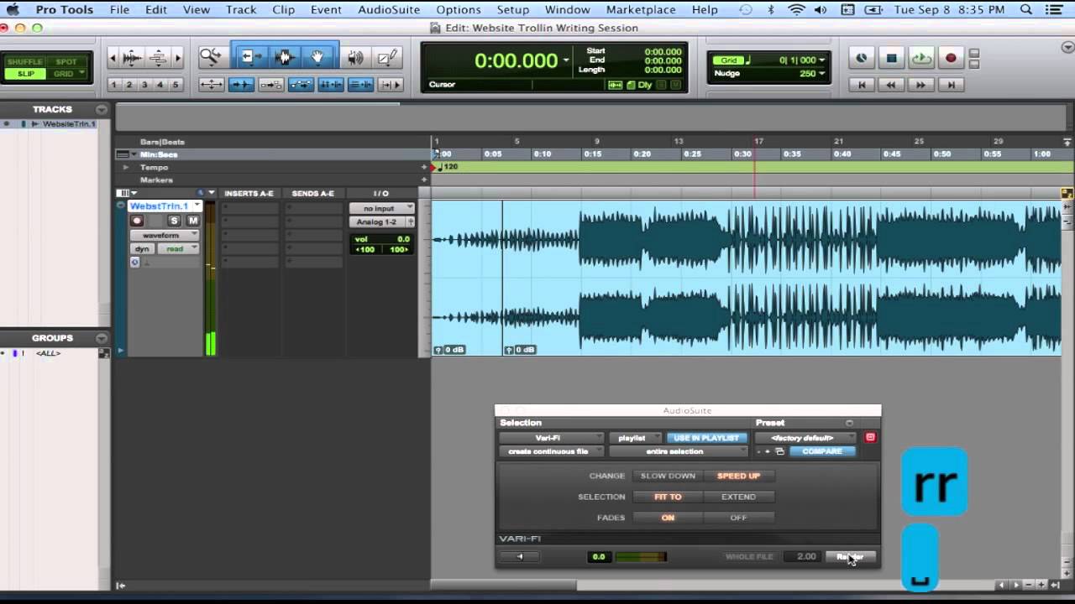
Task: Open the Vari-Fi plug-in selector dropdown
Action: coord(552,438)
